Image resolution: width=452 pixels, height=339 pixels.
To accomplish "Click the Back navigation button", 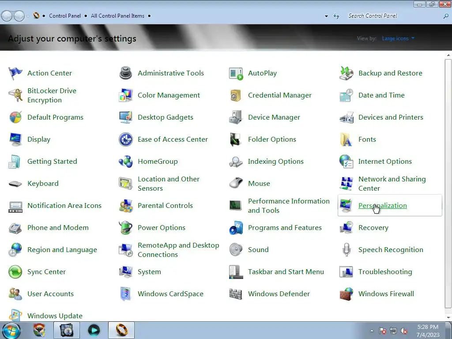I will 7,16.
